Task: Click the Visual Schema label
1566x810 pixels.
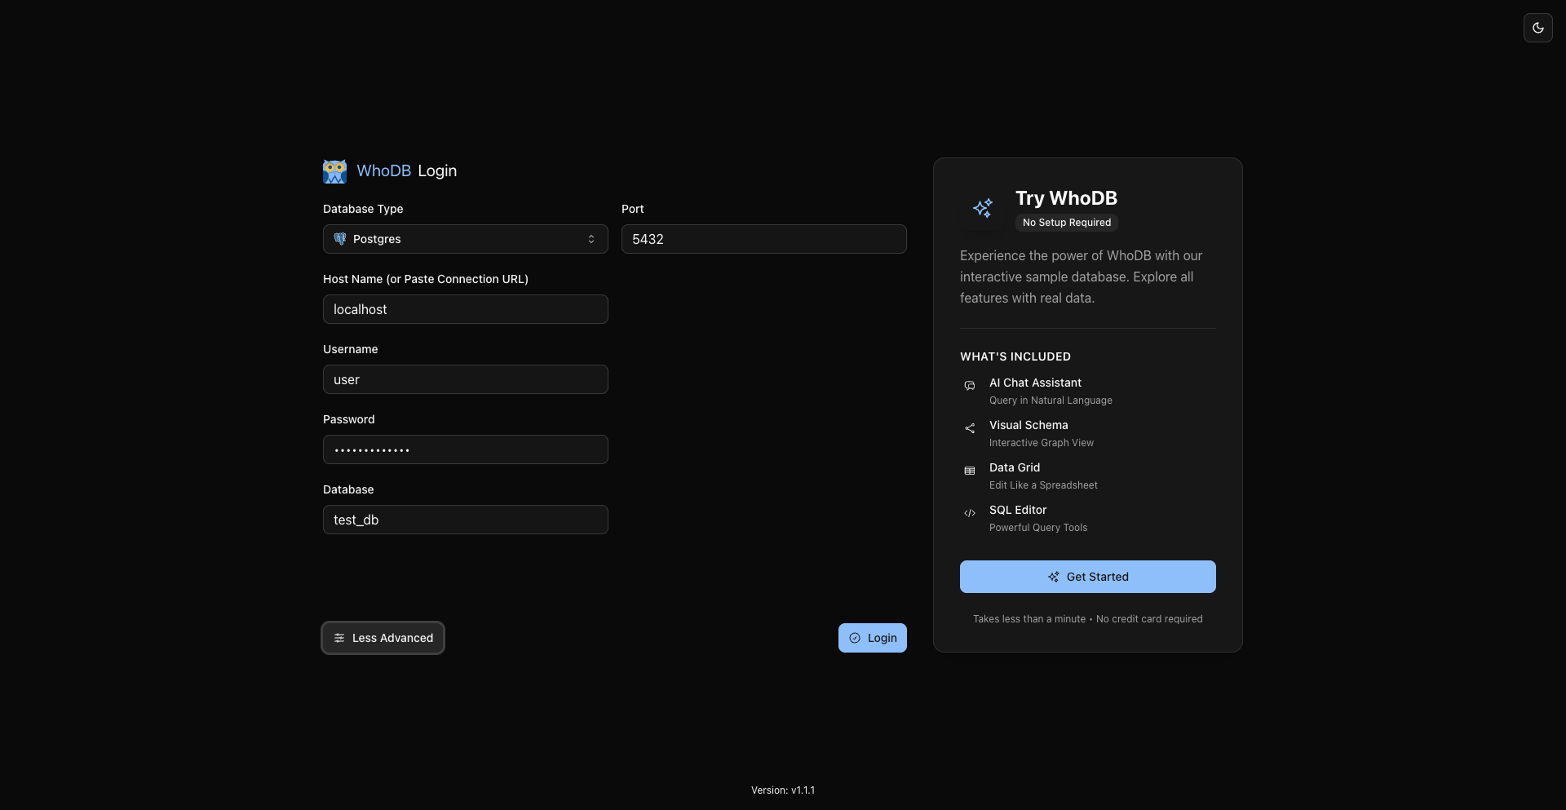Action: pyautogui.click(x=1029, y=425)
